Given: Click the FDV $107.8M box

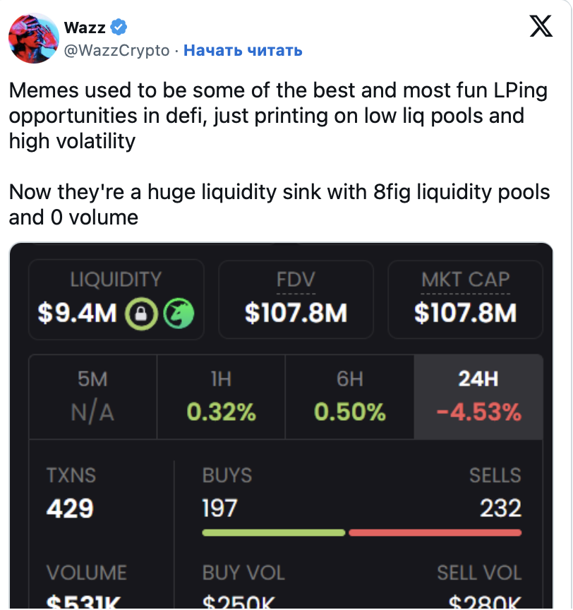Looking at the screenshot, I should pyautogui.click(x=296, y=299).
